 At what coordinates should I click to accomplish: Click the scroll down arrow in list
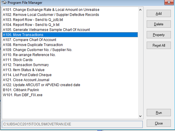pos(140,116)
